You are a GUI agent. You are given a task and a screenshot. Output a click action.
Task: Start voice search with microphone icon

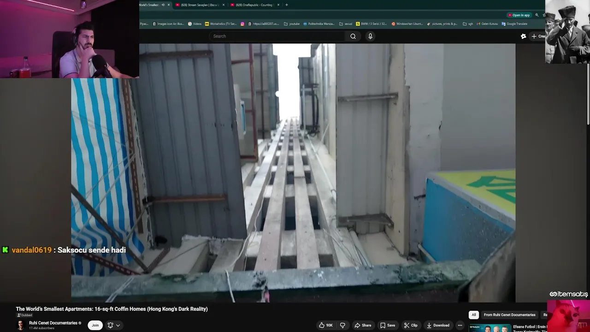click(370, 36)
